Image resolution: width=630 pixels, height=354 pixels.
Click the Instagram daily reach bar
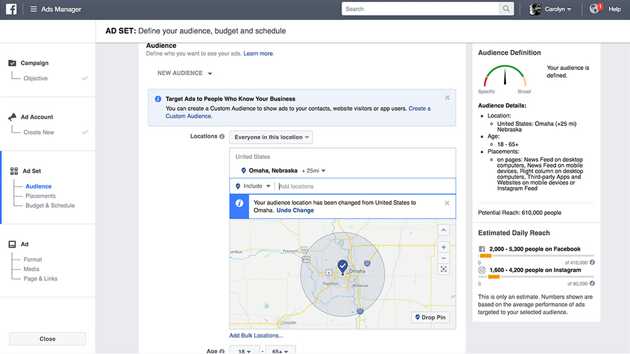(536, 277)
